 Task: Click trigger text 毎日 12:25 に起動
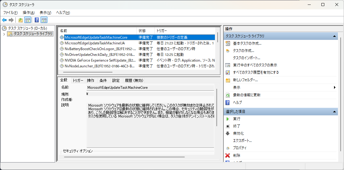pyautogui.click(x=170, y=55)
